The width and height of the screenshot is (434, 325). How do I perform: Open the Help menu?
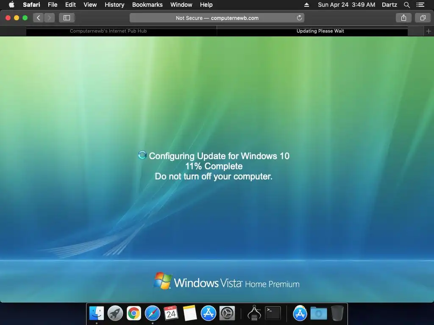point(206,5)
